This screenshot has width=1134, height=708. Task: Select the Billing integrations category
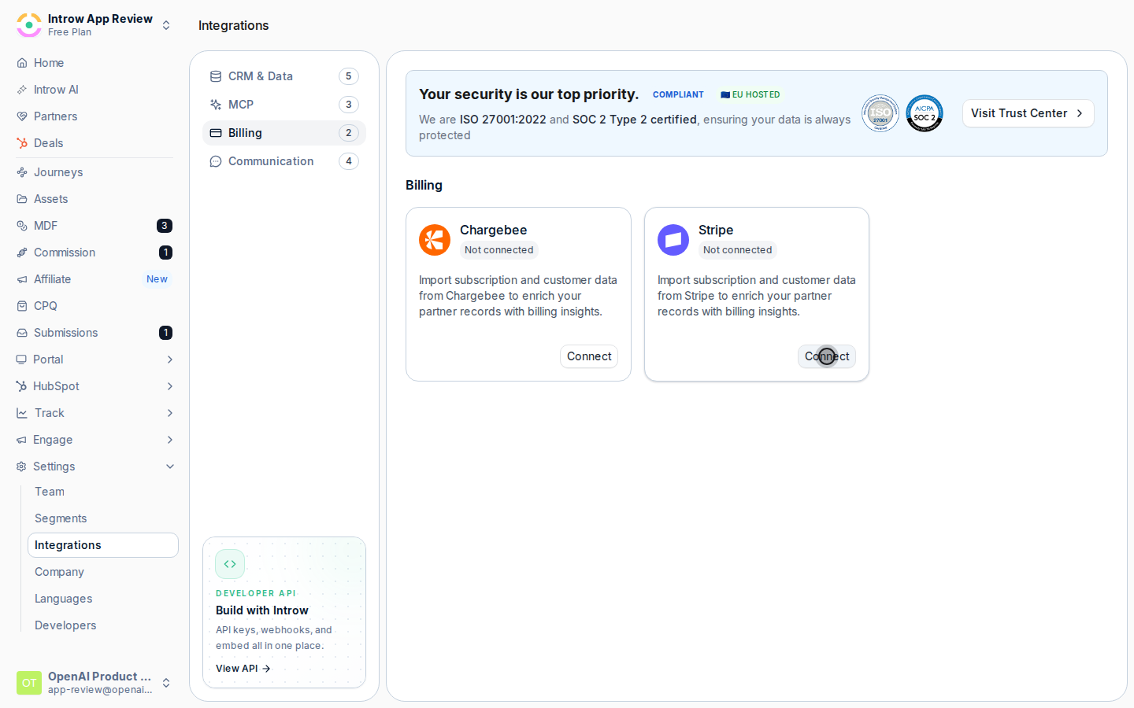(284, 133)
